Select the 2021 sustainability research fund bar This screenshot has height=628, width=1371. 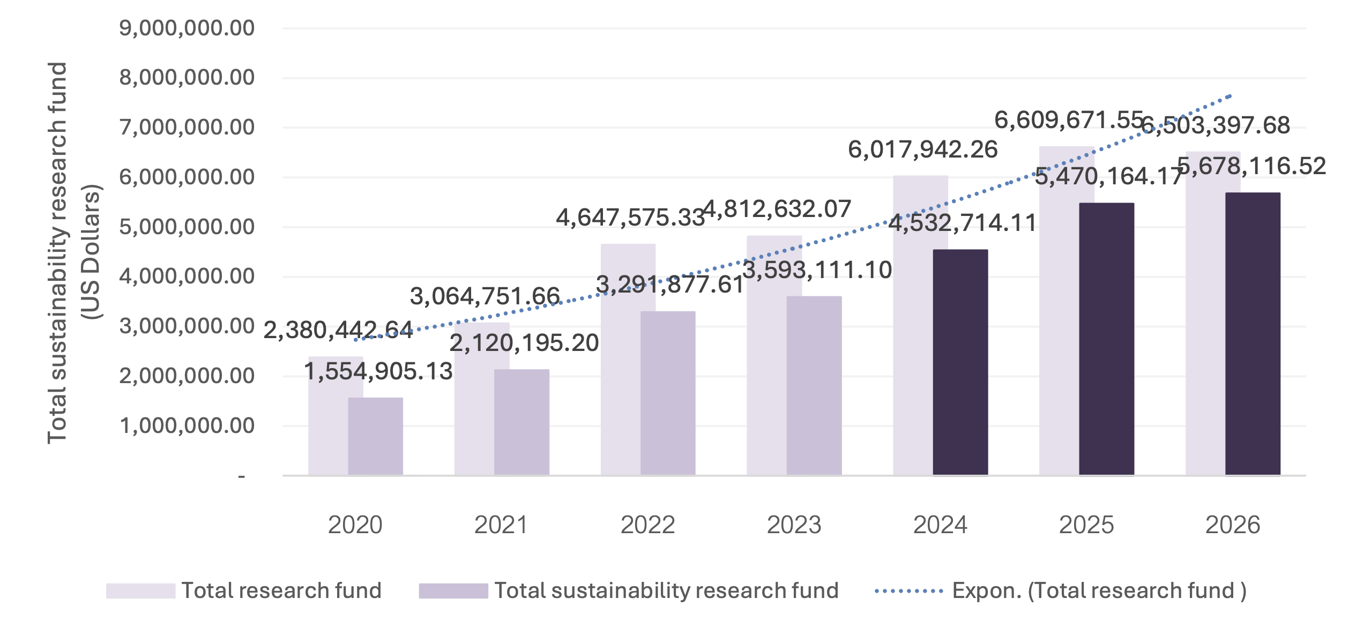[521, 422]
